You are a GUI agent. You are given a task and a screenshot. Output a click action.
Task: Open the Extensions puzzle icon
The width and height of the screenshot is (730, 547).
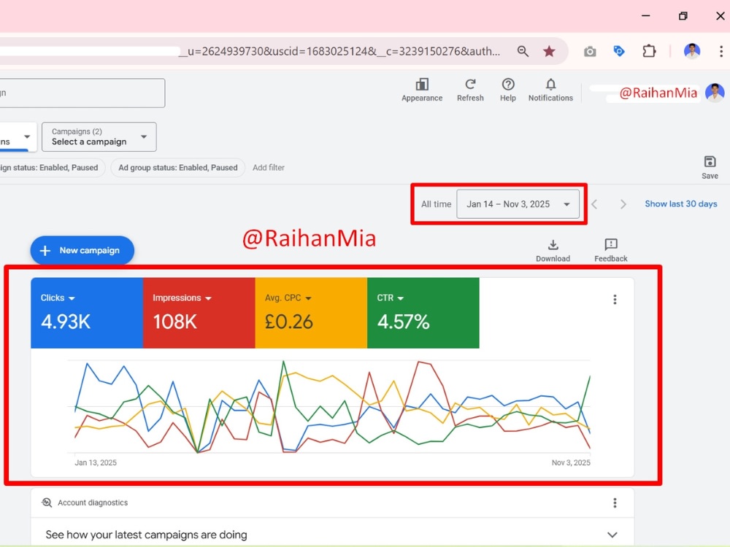click(x=649, y=51)
